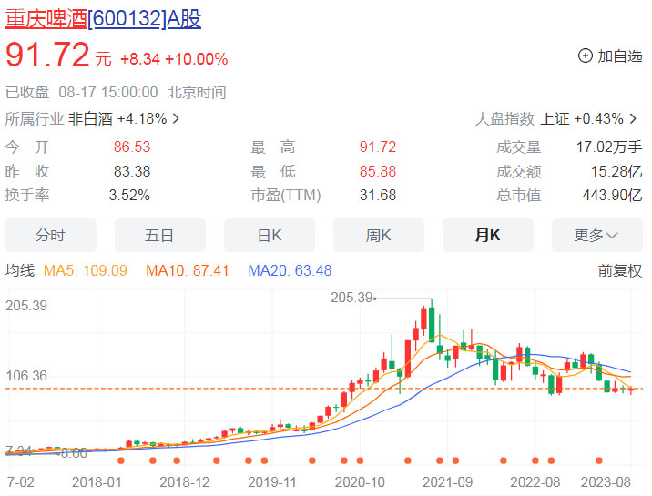Click the MA10: 87.41 indicator label
This screenshot has height=496, width=652.
click(187, 271)
